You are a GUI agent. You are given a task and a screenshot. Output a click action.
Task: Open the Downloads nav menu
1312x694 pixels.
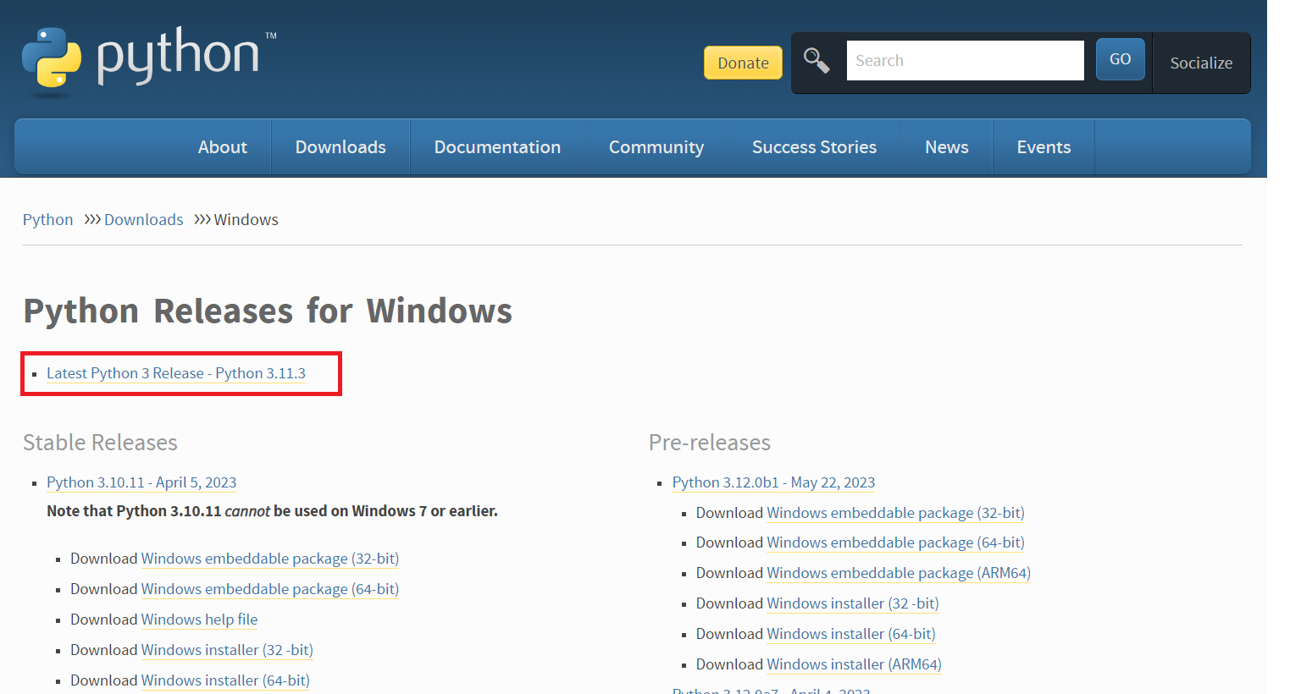coord(340,147)
